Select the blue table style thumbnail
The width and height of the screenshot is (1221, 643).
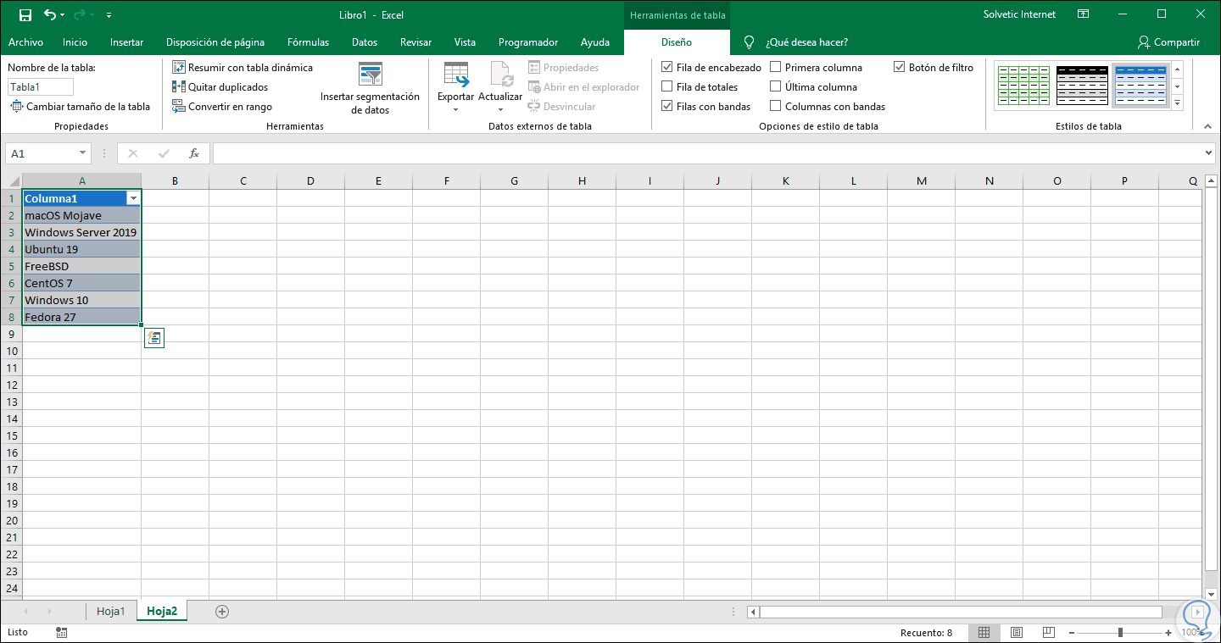click(1140, 86)
